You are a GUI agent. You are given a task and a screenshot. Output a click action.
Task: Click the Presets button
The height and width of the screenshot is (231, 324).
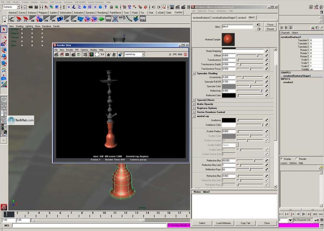270,29
